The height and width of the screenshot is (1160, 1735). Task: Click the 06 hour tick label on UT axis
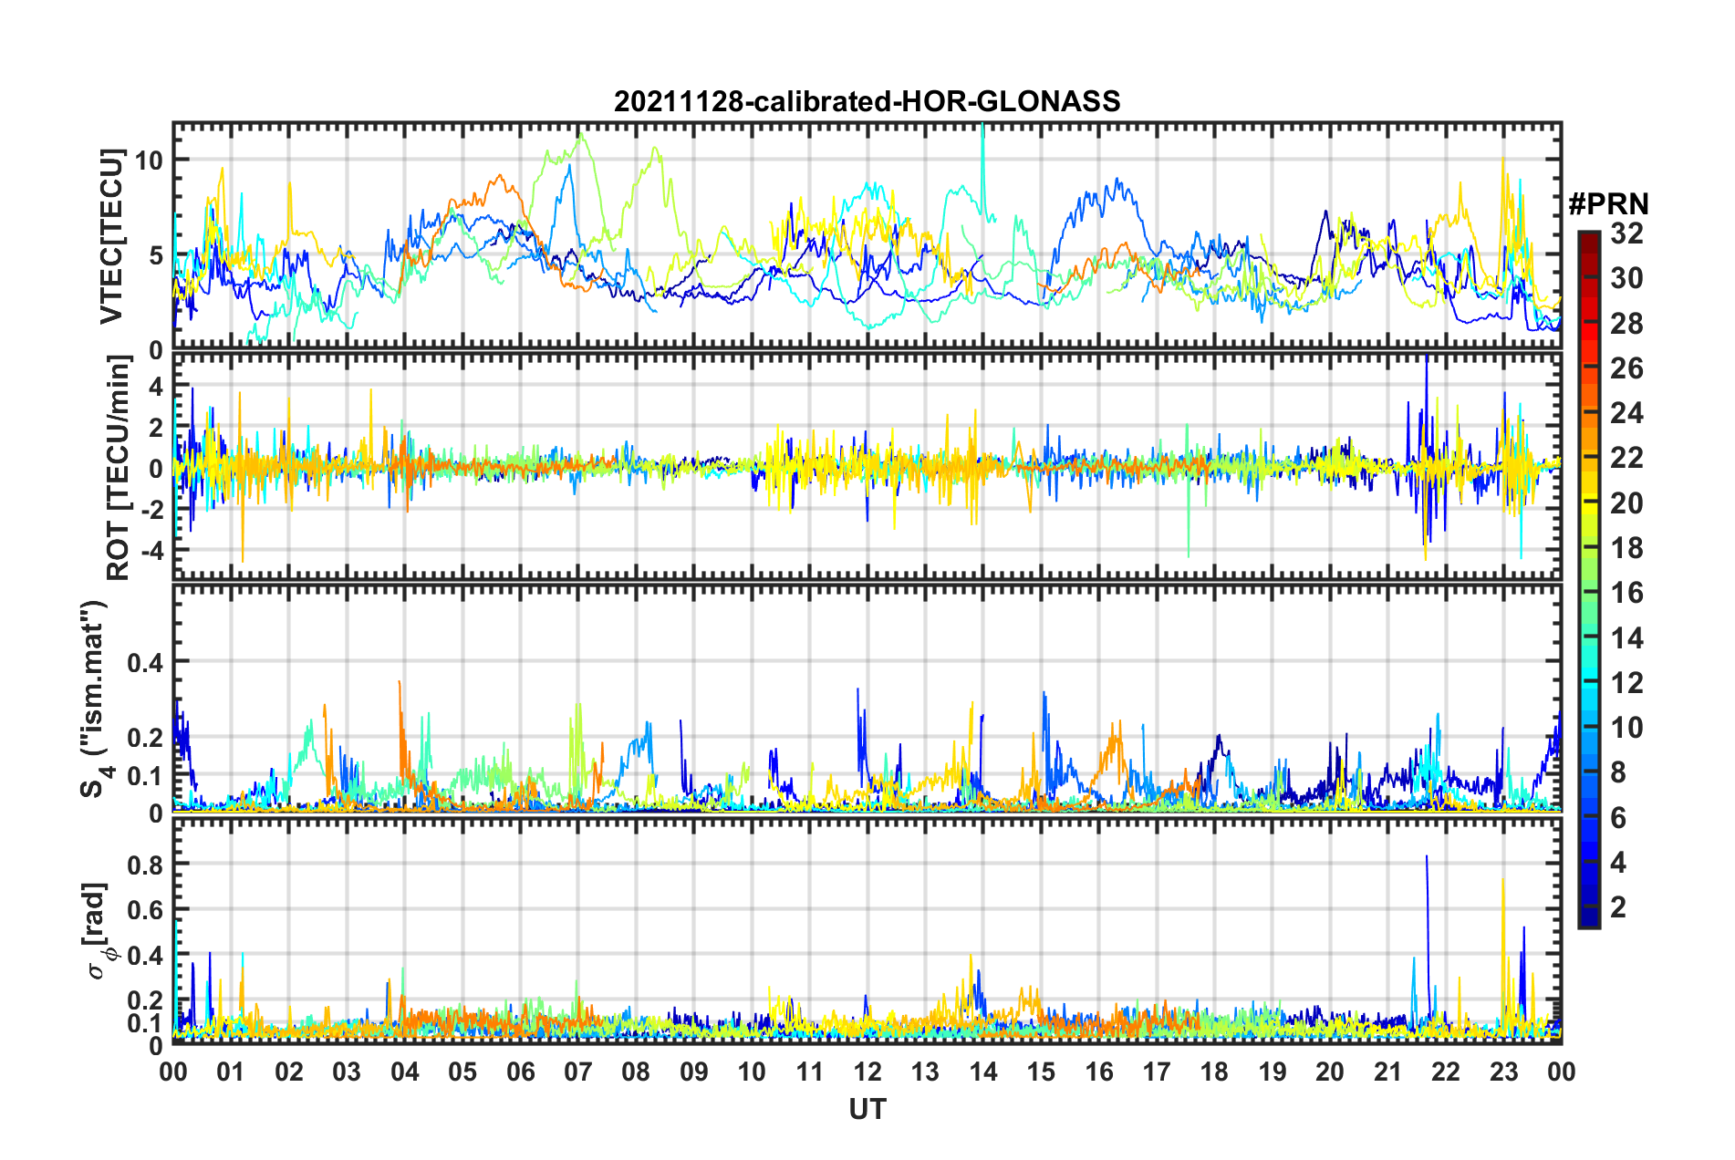point(520,1072)
